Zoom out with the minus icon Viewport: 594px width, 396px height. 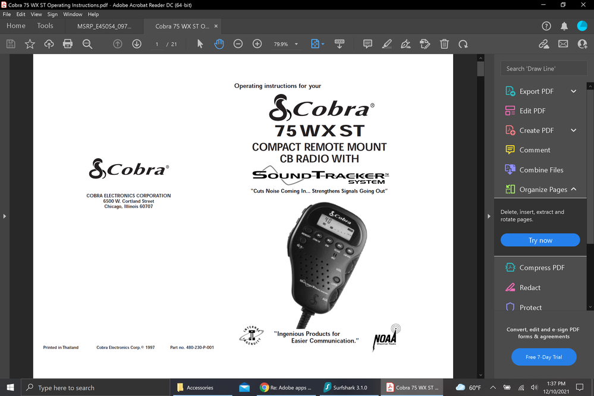(x=238, y=44)
